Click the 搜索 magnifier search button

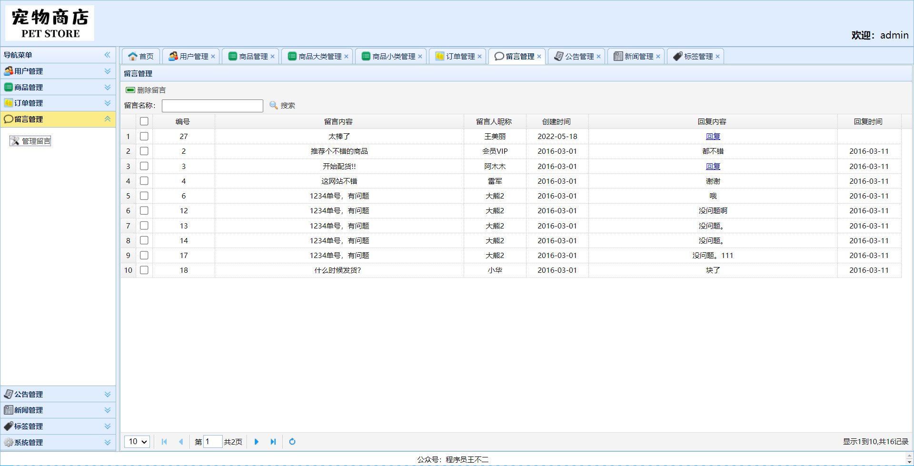282,105
